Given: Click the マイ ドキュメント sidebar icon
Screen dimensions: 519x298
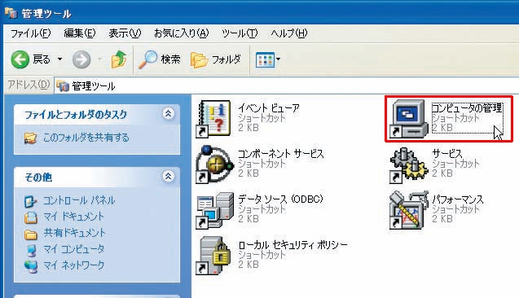Looking at the screenshot, I should click(x=31, y=217).
